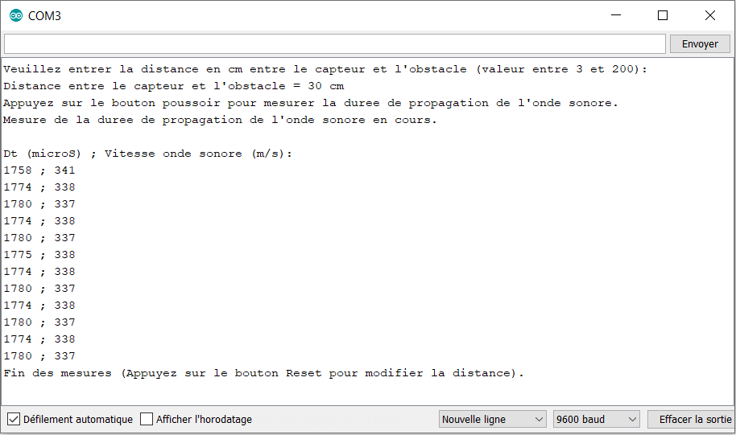
Task: Click the 'Fin des mesures' output line
Action: [x=263, y=373]
